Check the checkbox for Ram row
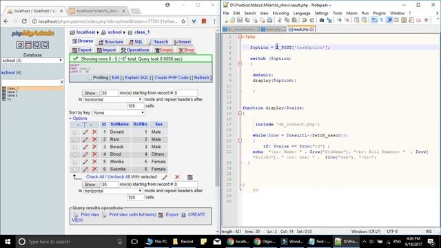 click(x=75, y=140)
